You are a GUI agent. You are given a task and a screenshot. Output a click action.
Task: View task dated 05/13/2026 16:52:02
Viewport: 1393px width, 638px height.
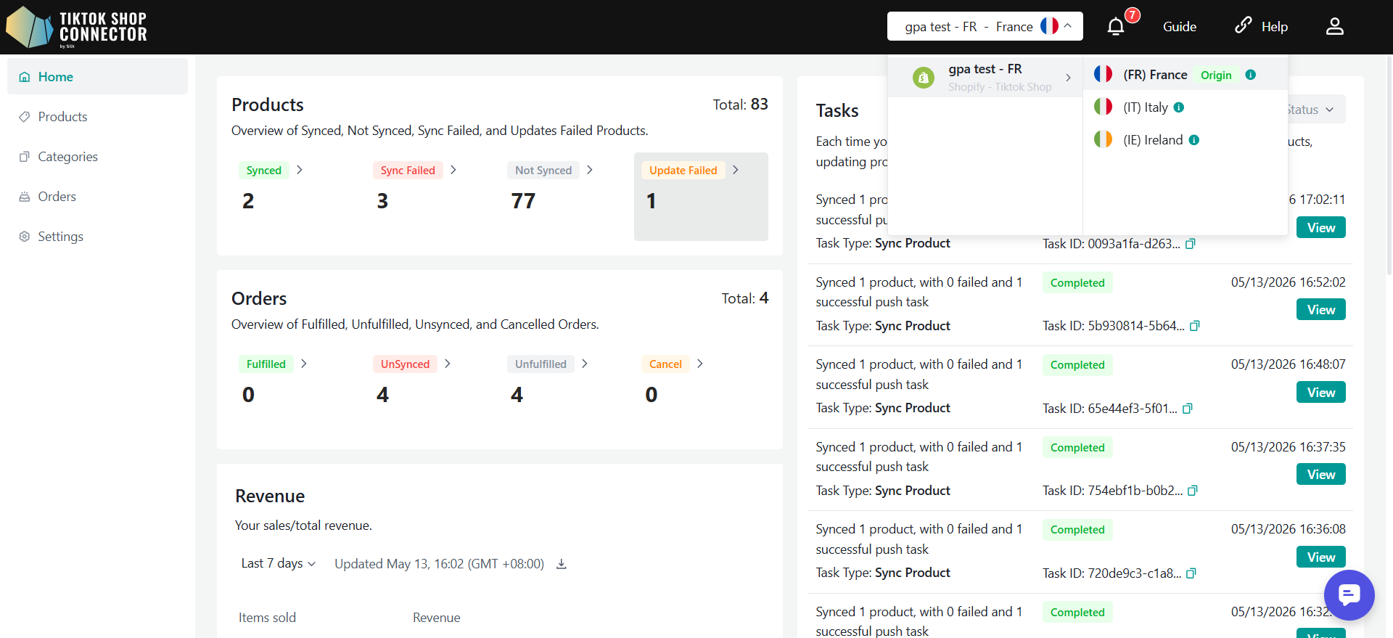click(1321, 310)
